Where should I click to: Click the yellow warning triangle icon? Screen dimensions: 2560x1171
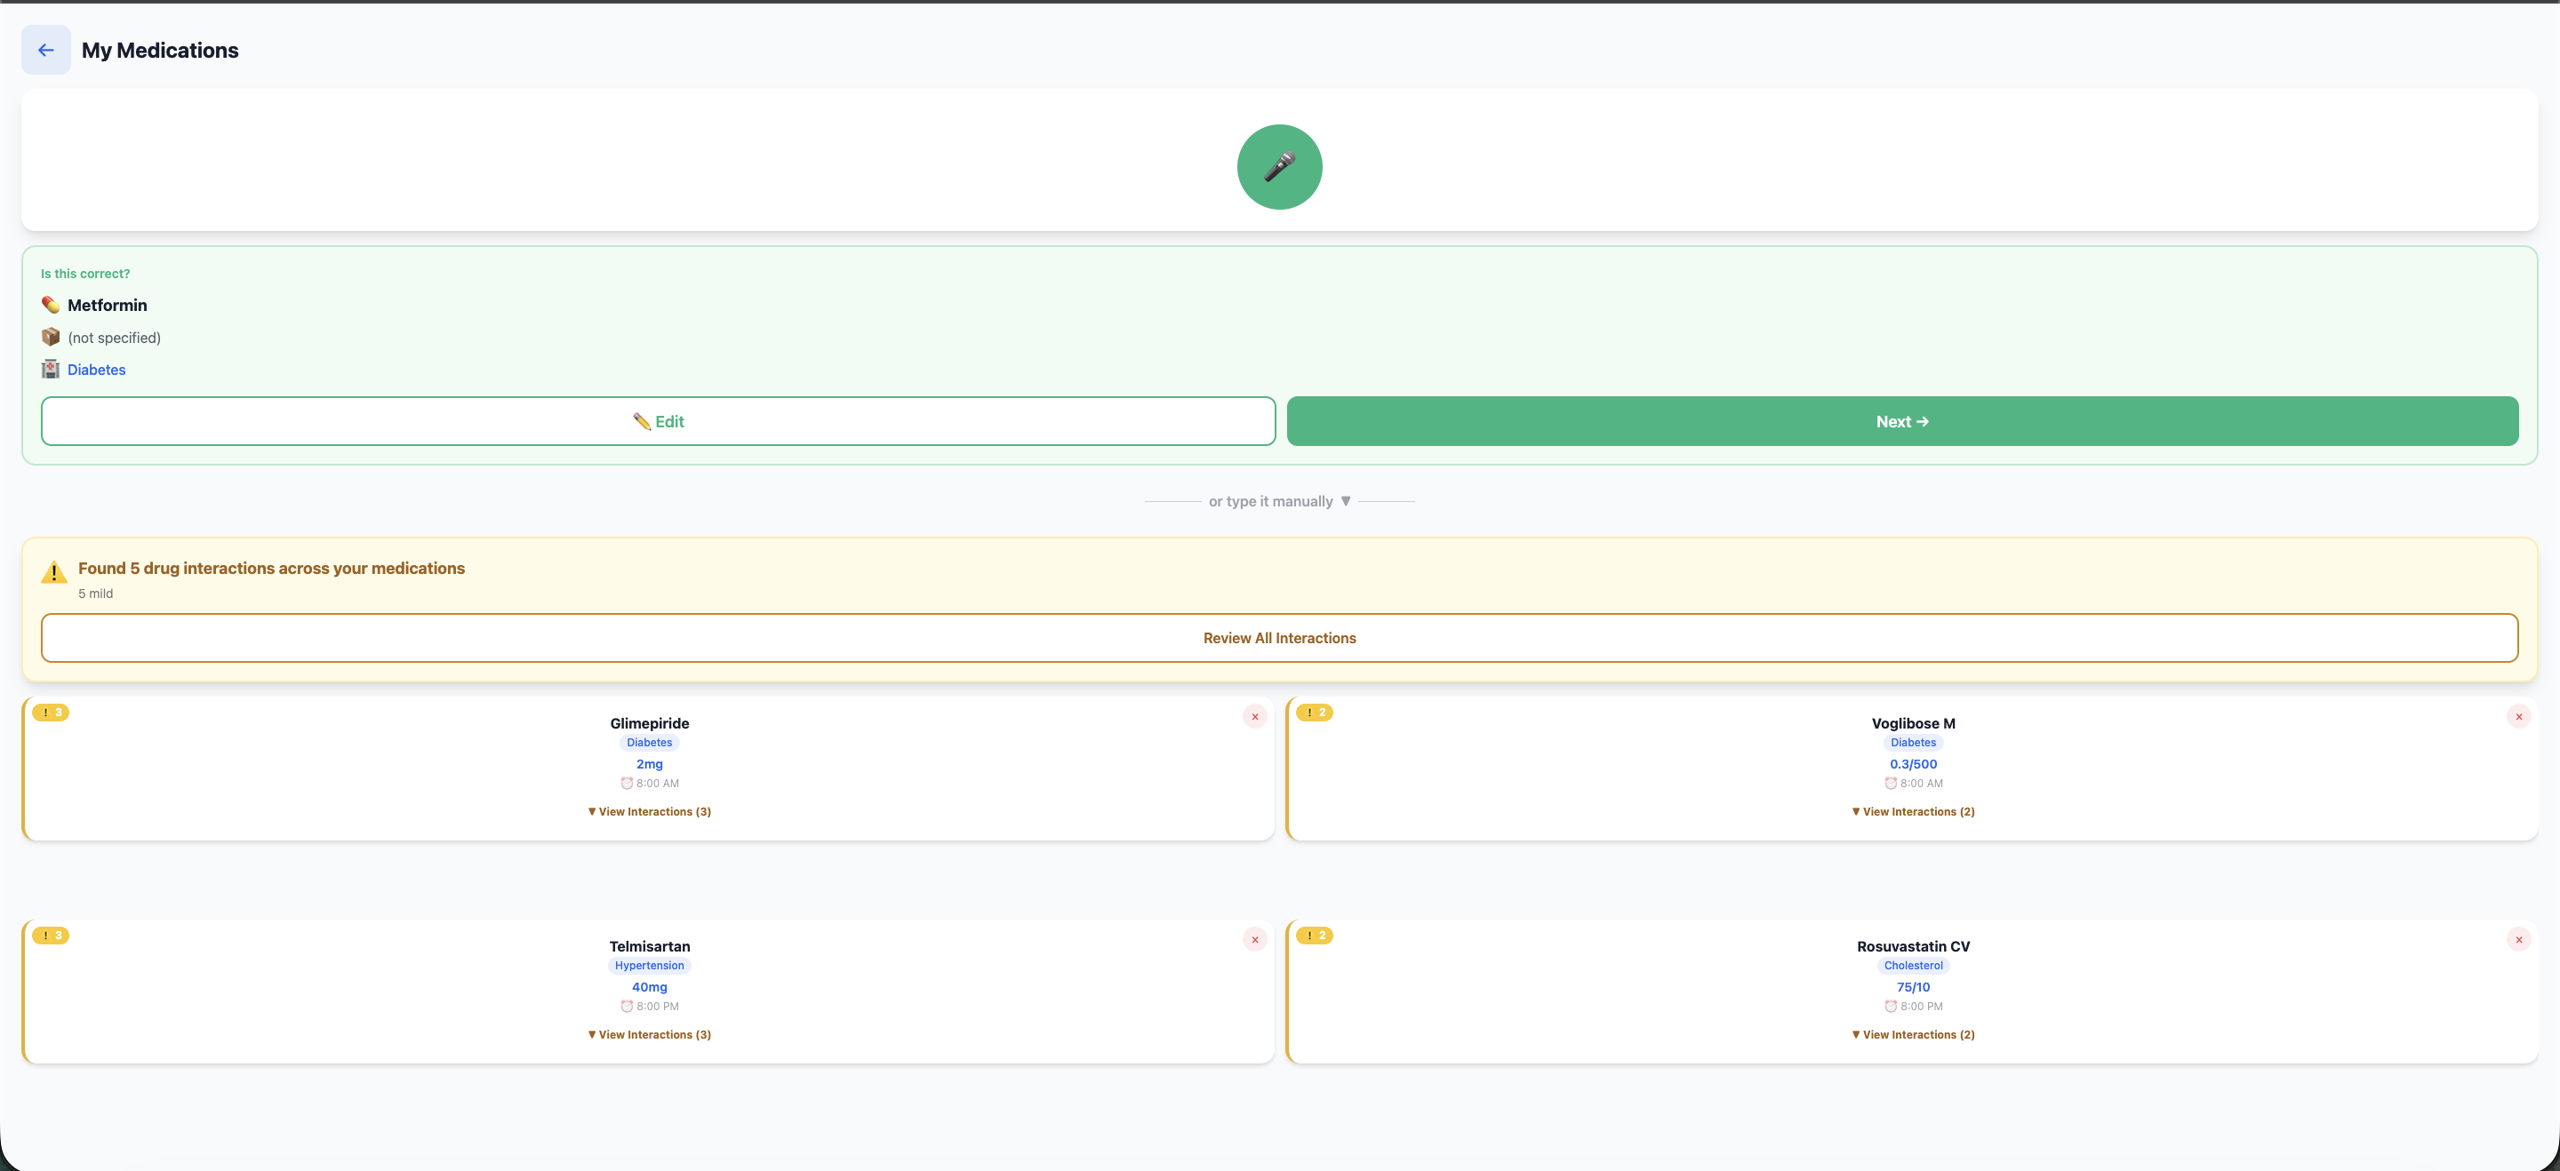[53, 572]
